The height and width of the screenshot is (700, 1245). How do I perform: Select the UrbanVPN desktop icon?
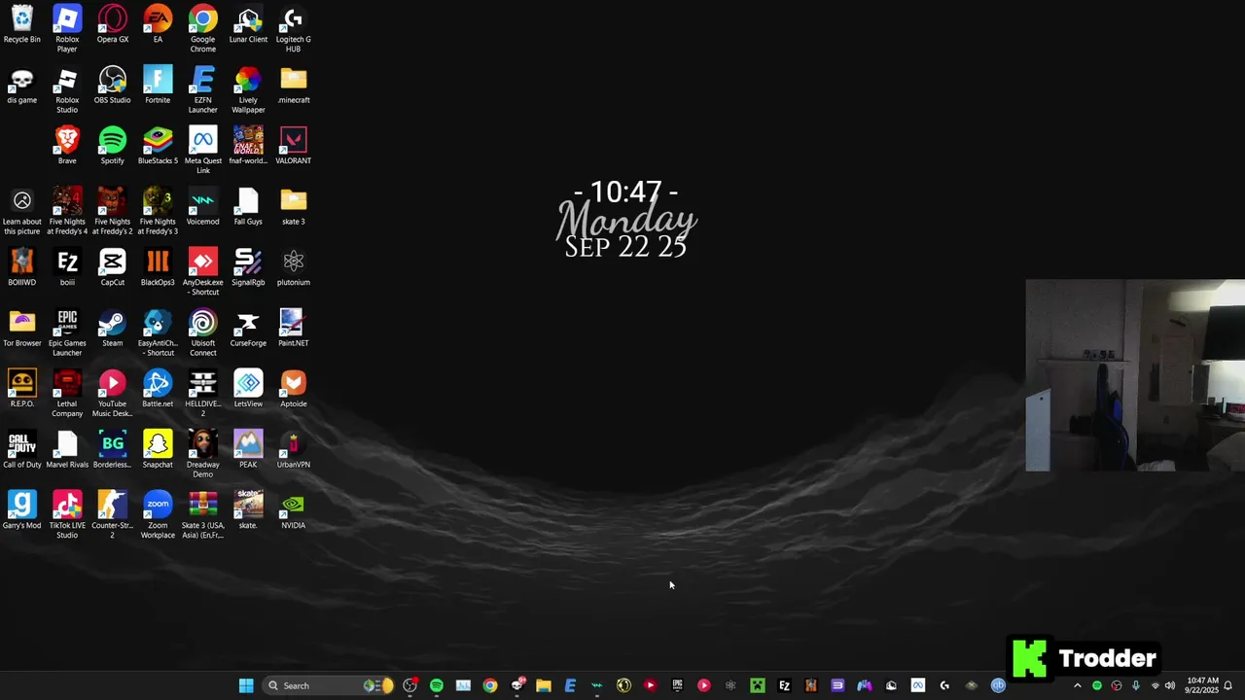293,450
